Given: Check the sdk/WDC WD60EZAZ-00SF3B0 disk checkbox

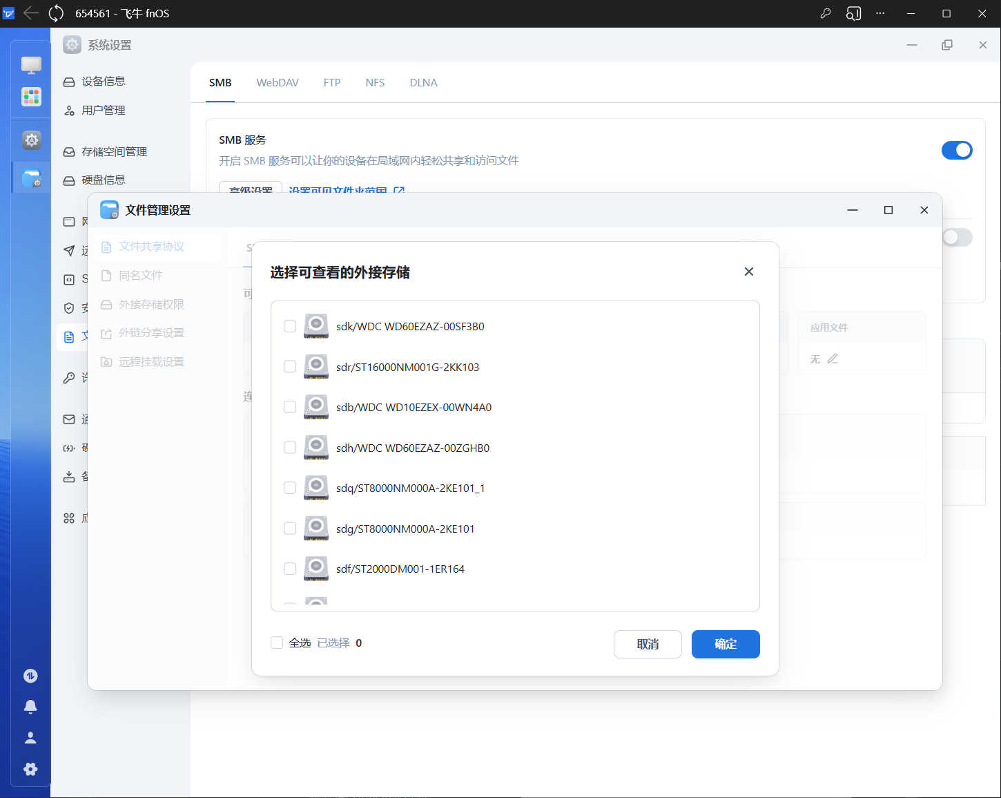Looking at the screenshot, I should (289, 326).
